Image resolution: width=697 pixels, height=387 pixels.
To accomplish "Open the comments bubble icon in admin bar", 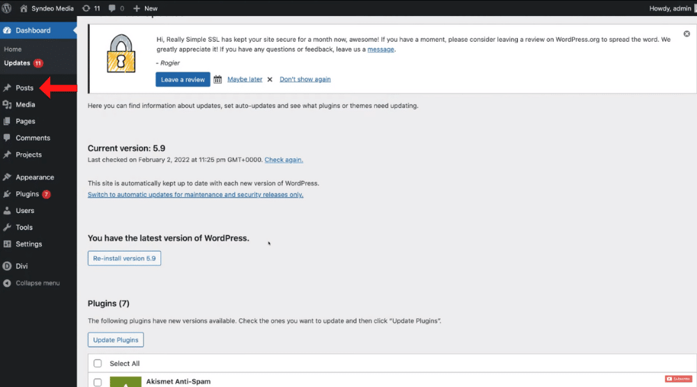I will 112,8.
